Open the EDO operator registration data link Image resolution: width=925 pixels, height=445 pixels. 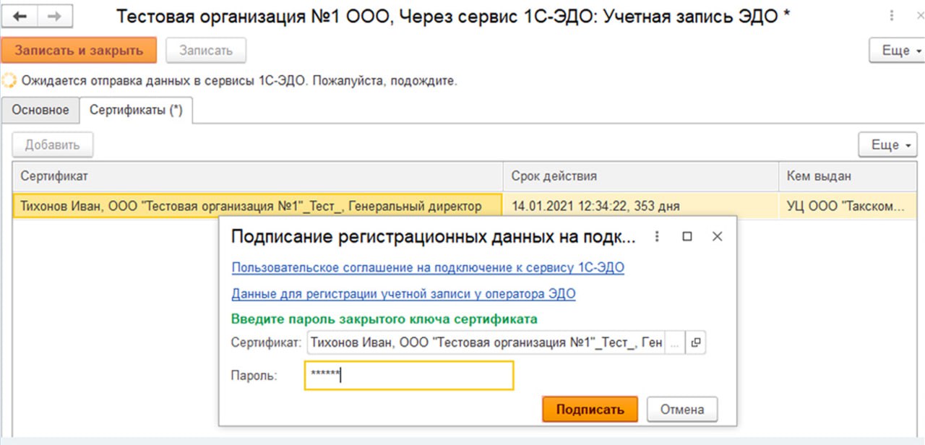pos(403,294)
